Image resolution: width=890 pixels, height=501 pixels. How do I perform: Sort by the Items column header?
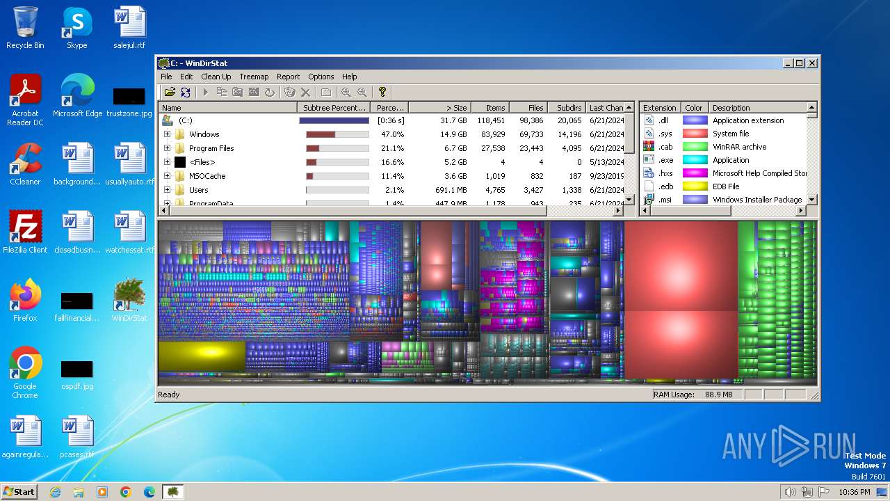tap(490, 108)
